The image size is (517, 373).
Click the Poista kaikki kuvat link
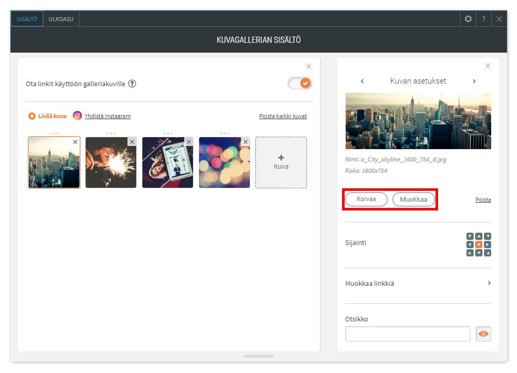(x=283, y=116)
